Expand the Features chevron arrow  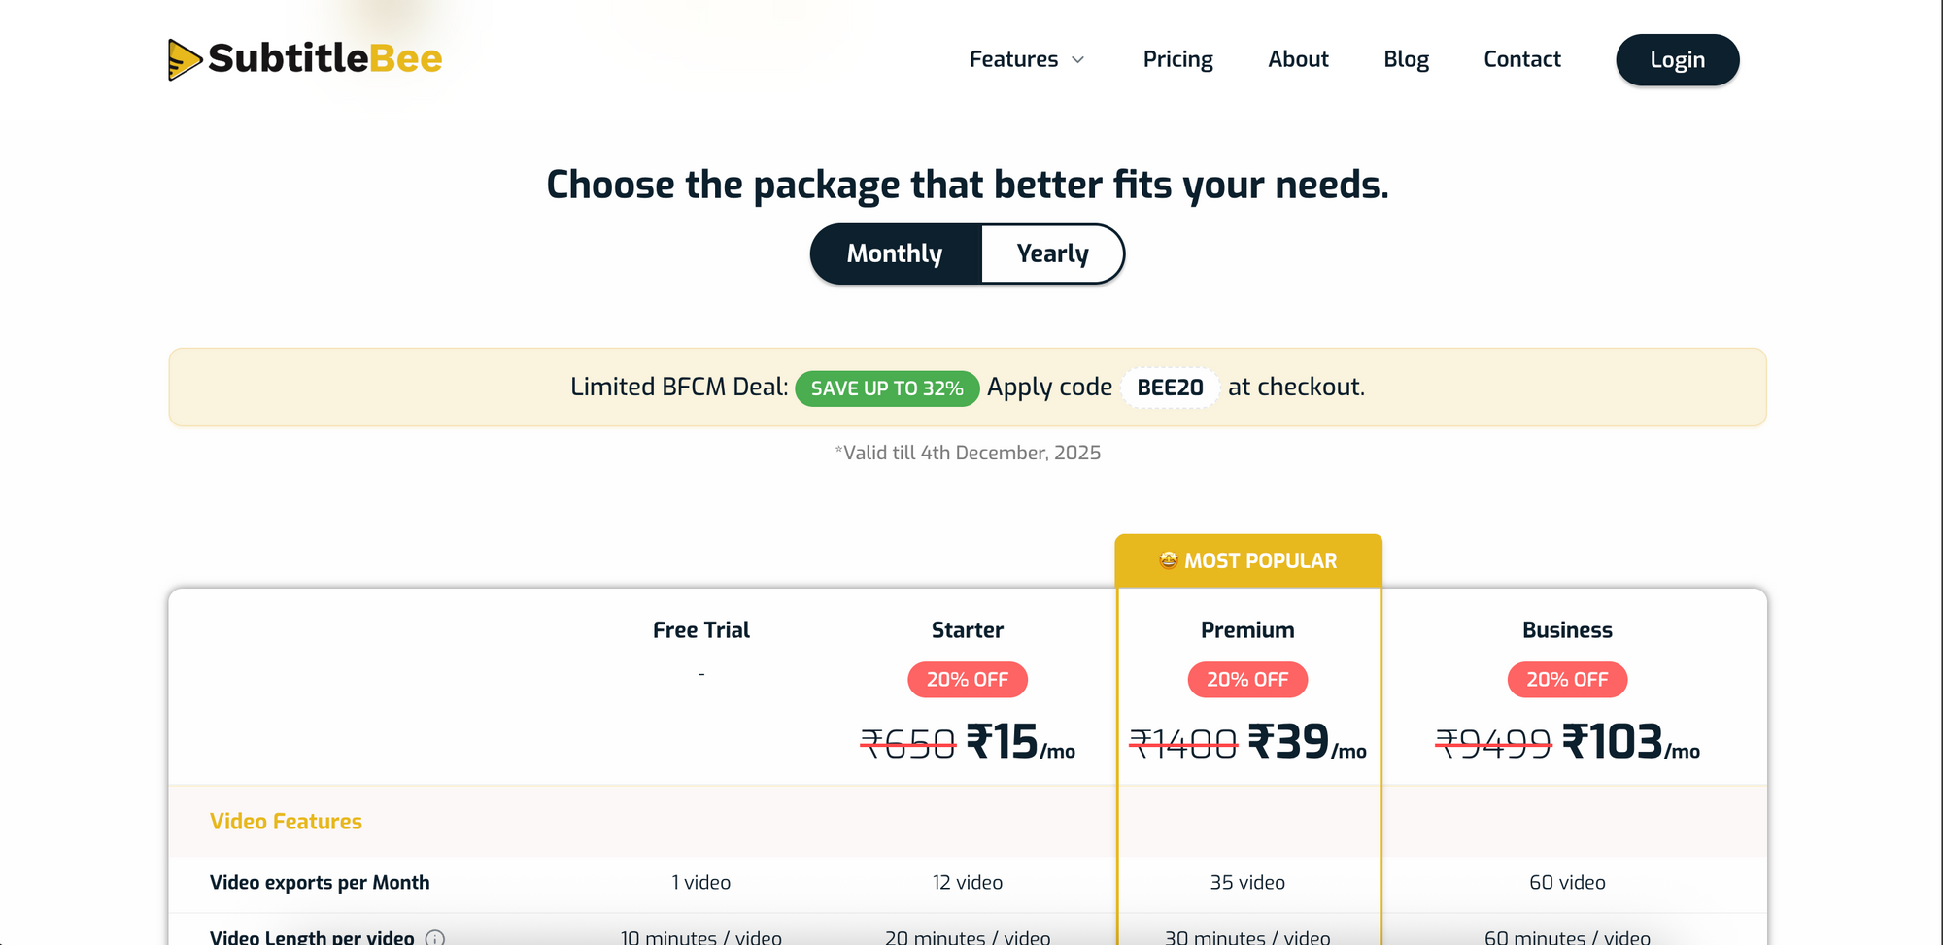tap(1078, 60)
